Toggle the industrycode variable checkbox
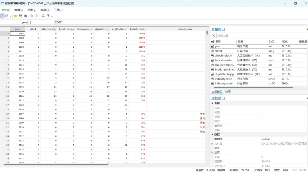Screen dimensions: 308x172 click(x=212, y=79)
